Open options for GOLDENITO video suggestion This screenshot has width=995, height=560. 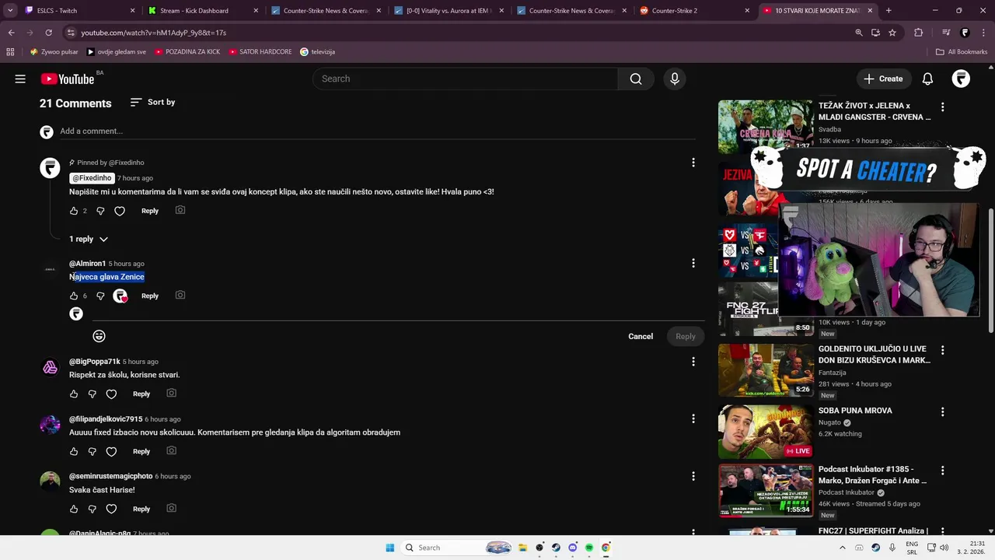(x=943, y=350)
